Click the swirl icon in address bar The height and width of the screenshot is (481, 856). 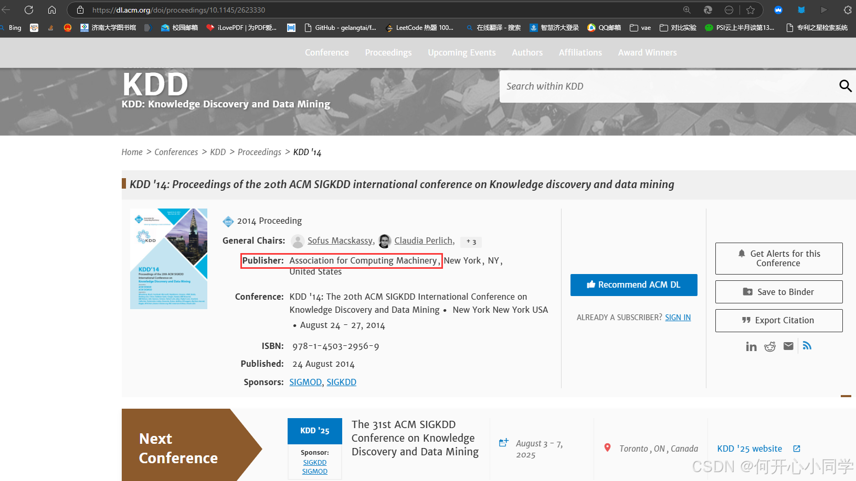(708, 10)
